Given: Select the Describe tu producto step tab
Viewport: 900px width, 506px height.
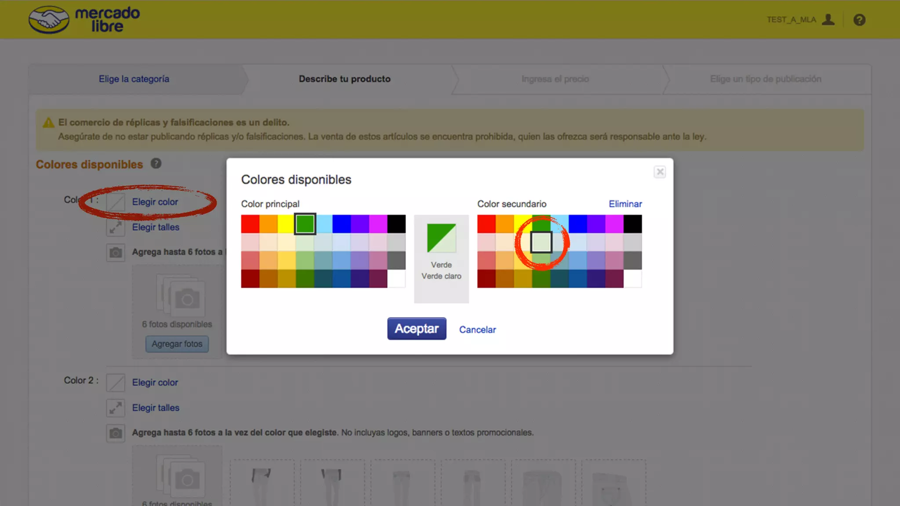Looking at the screenshot, I should [x=344, y=79].
